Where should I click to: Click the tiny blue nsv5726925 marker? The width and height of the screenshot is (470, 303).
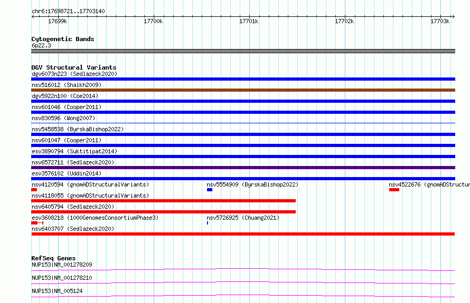[x=208, y=223]
